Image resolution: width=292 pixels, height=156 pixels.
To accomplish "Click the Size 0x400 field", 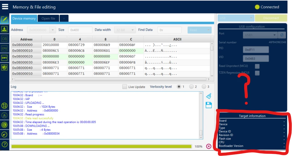I will tap(80, 30).
